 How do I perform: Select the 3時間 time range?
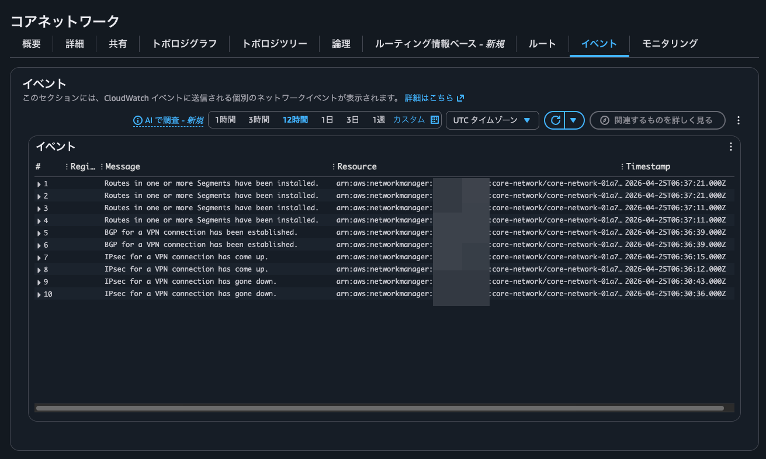point(258,119)
